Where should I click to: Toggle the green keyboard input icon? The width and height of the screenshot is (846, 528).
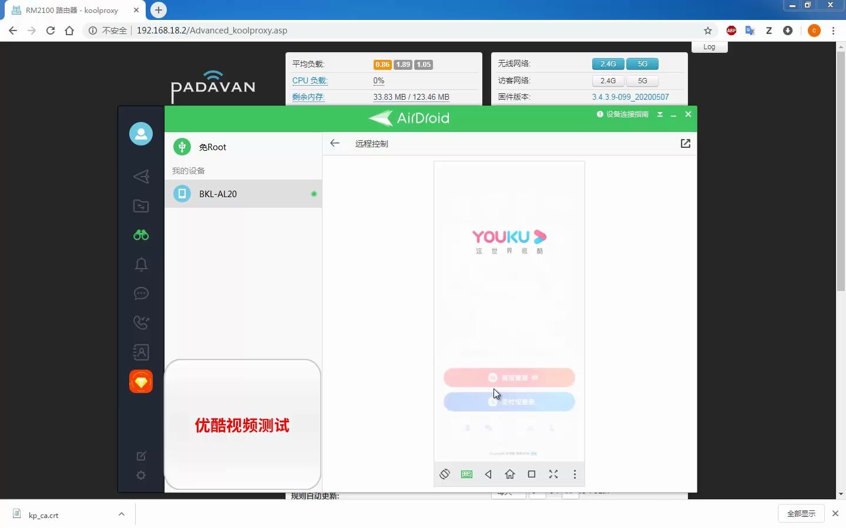pos(466,474)
